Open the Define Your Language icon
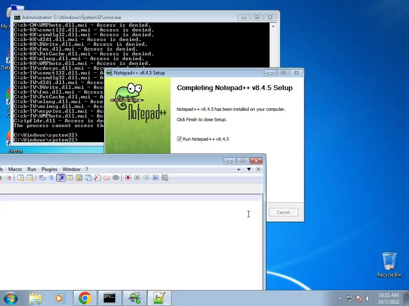409x306 pixels. pyautogui.click(x=69, y=178)
